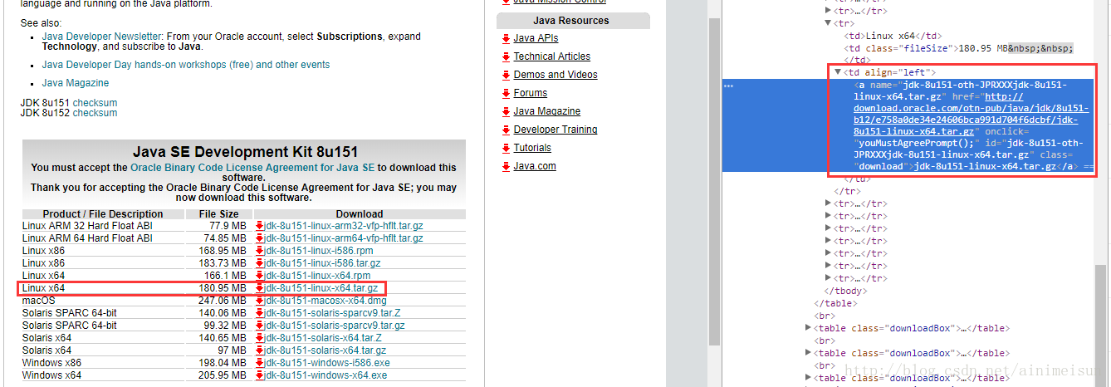This screenshot has width=1111, height=387.
Task: Open the Java.com link
Action: point(535,166)
